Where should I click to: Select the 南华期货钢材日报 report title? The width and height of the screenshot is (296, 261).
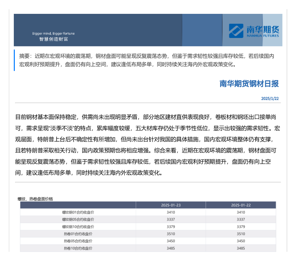[x=249, y=84]
